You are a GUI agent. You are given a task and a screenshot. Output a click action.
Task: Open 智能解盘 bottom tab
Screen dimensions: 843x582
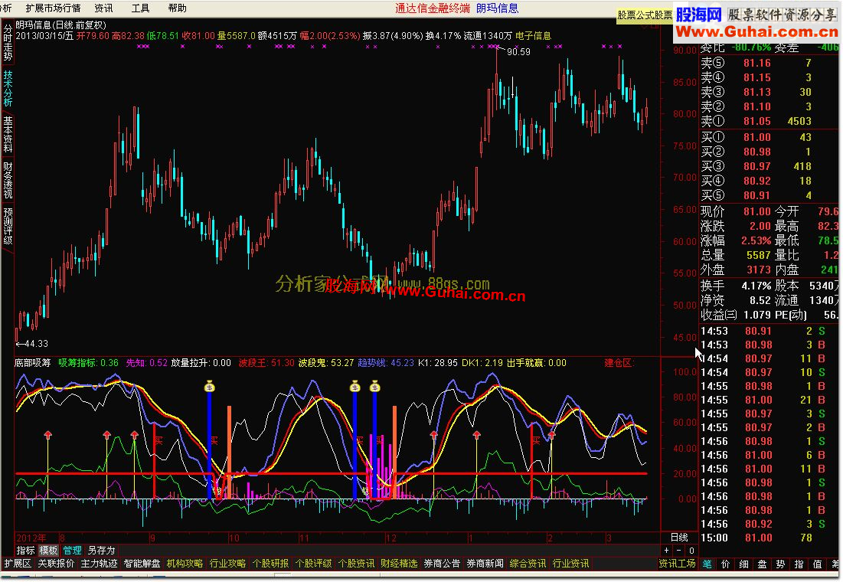pyautogui.click(x=142, y=563)
